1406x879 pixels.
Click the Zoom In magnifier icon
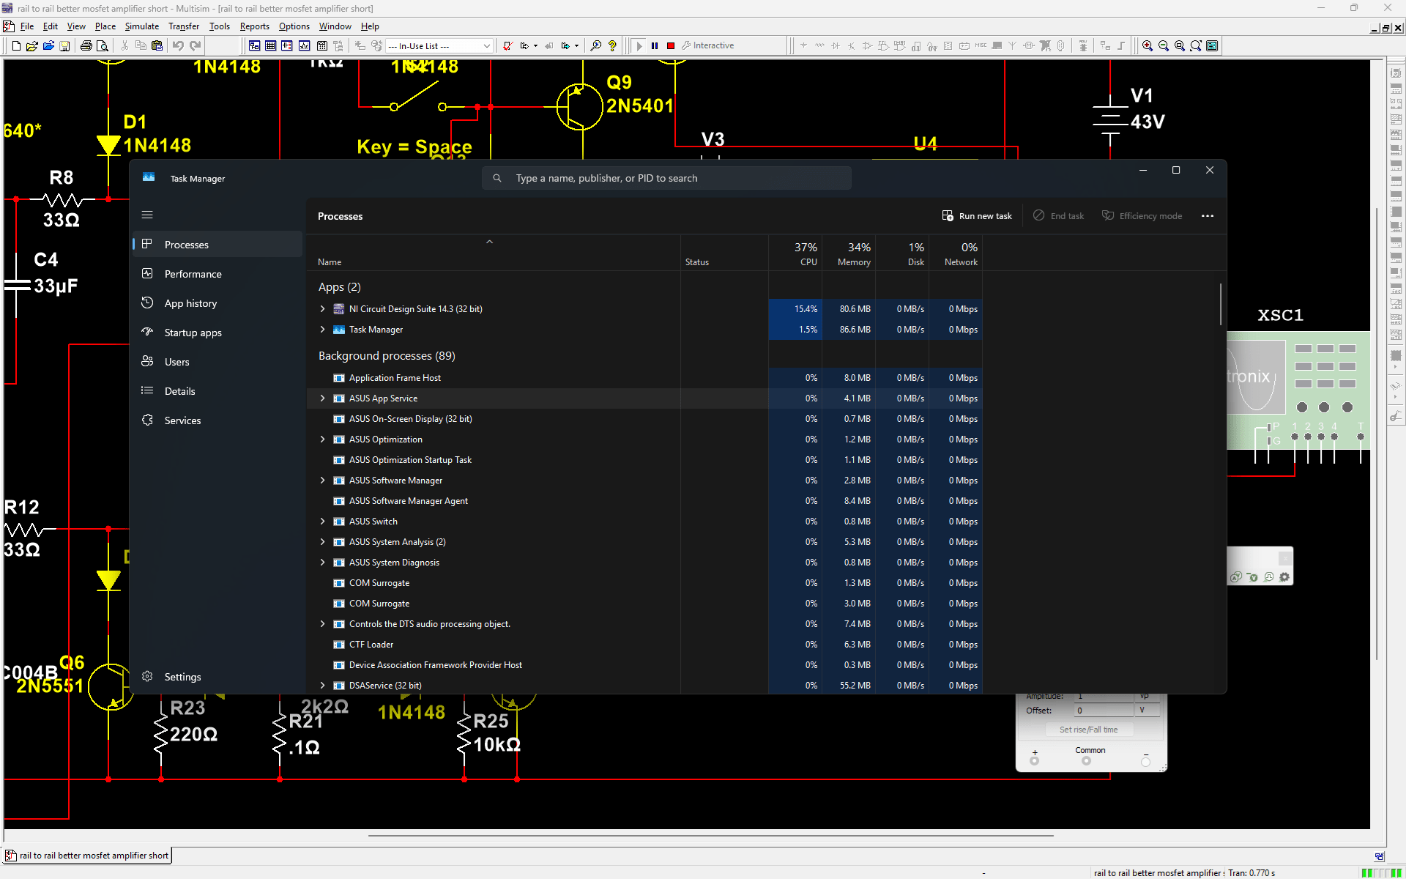pos(1148,45)
